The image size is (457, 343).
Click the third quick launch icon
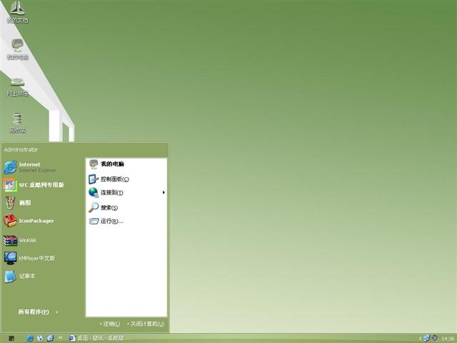tap(50, 338)
